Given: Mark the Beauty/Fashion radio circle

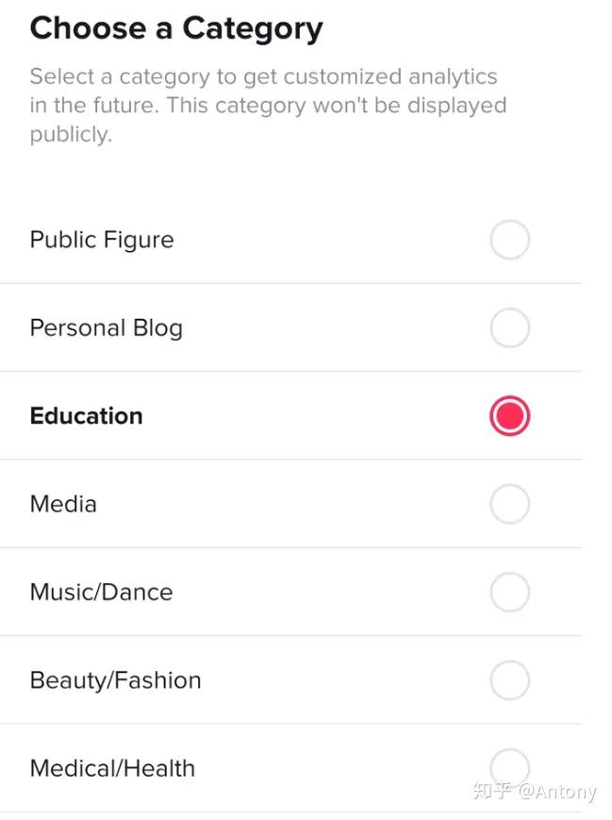Looking at the screenshot, I should (509, 680).
